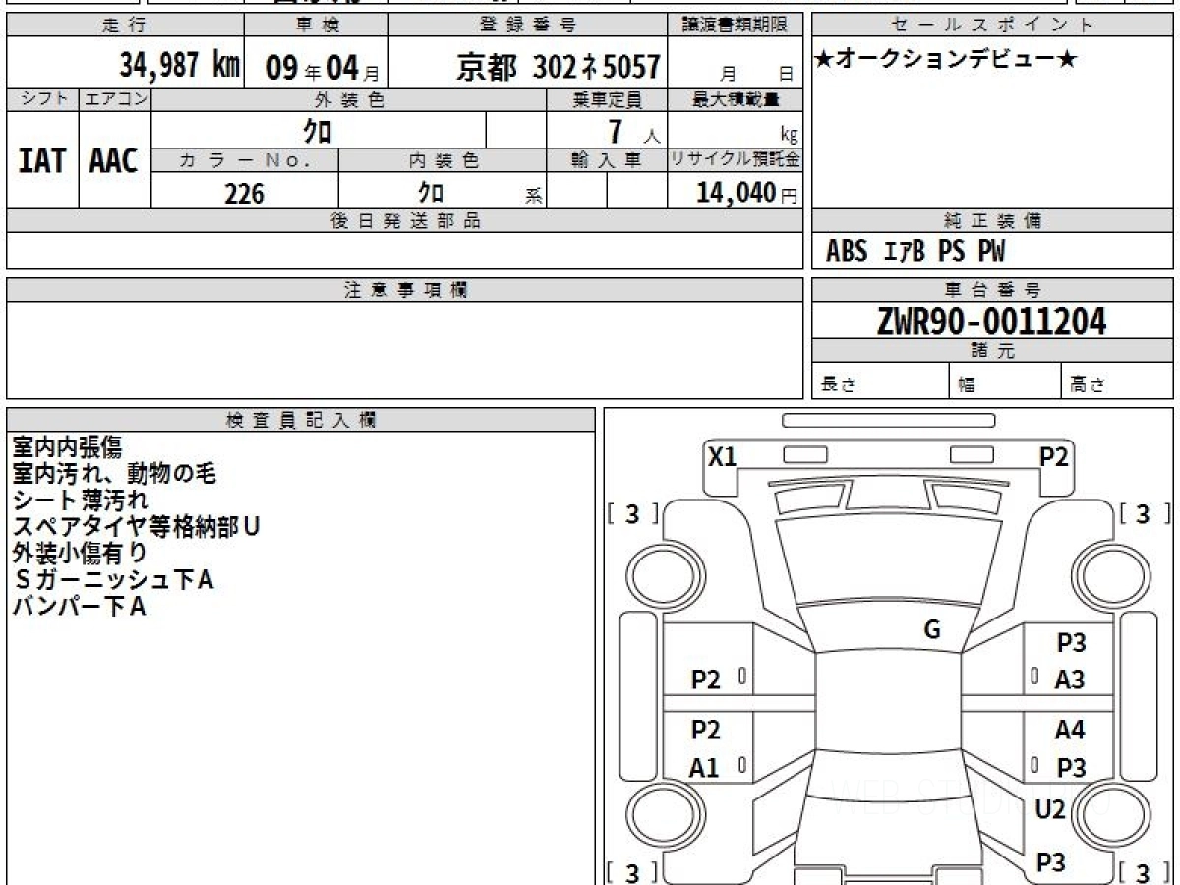Viewport: 1180px width, 885px height.
Task: Click the A1 damage mark on the diagram
Action: pyautogui.click(x=704, y=768)
